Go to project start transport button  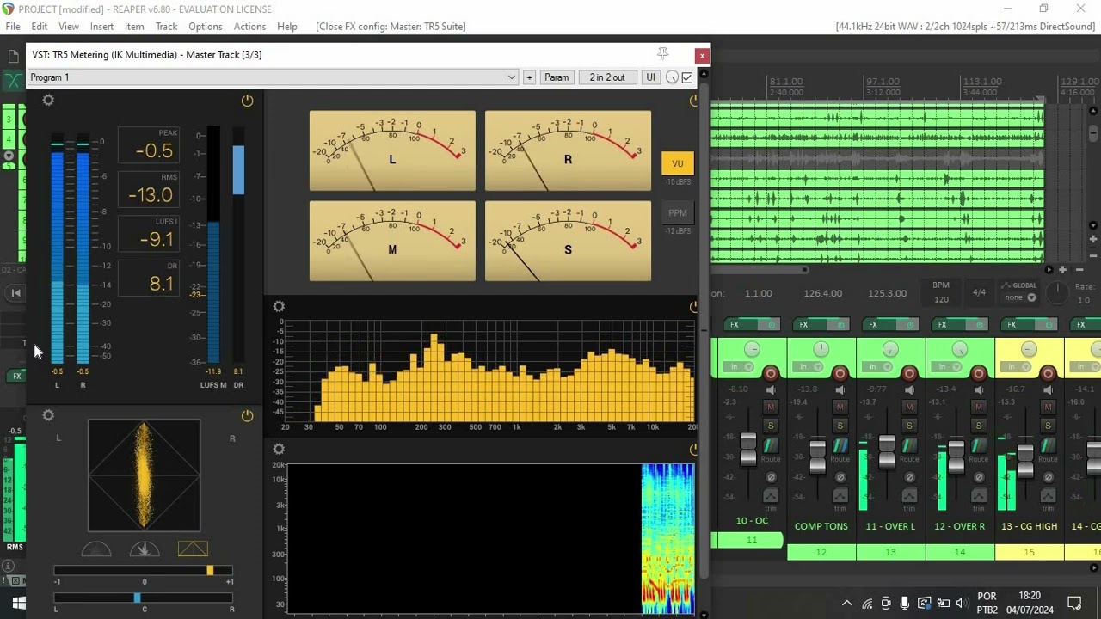[x=15, y=293]
